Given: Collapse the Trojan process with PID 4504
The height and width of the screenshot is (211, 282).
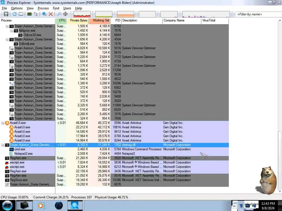Looking at the screenshot, I should [x=7, y=40].
